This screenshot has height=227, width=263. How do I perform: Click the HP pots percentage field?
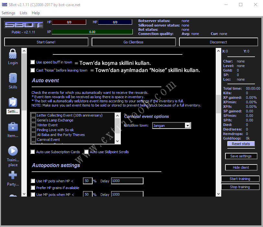pyautogui.click(x=87, y=181)
